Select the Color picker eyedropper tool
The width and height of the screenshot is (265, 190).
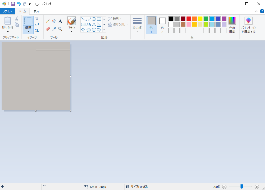[x=54, y=29]
